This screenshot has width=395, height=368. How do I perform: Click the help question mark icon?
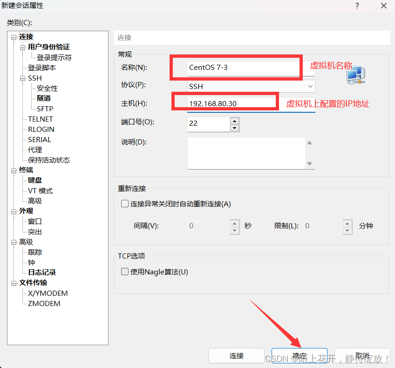tap(357, 6)
